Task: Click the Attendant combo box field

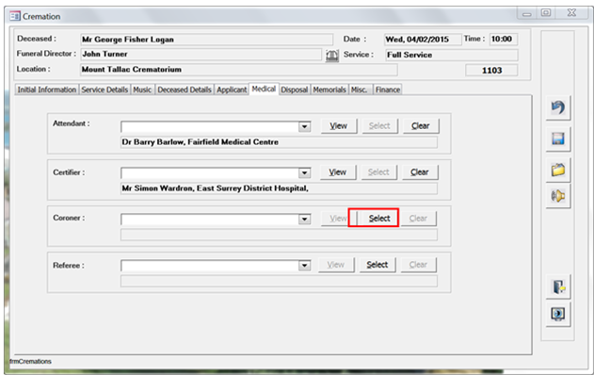Action: [216, 126]
